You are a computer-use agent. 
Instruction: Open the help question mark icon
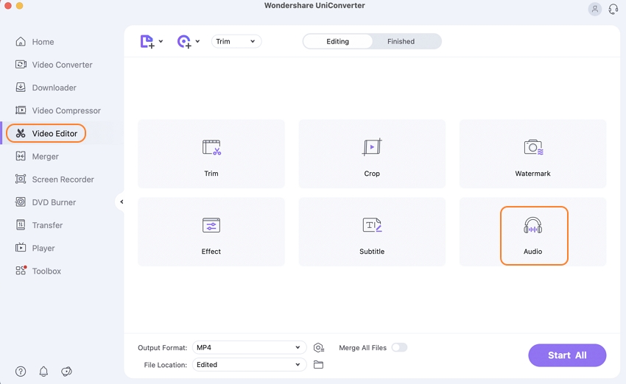pos(21,371)
